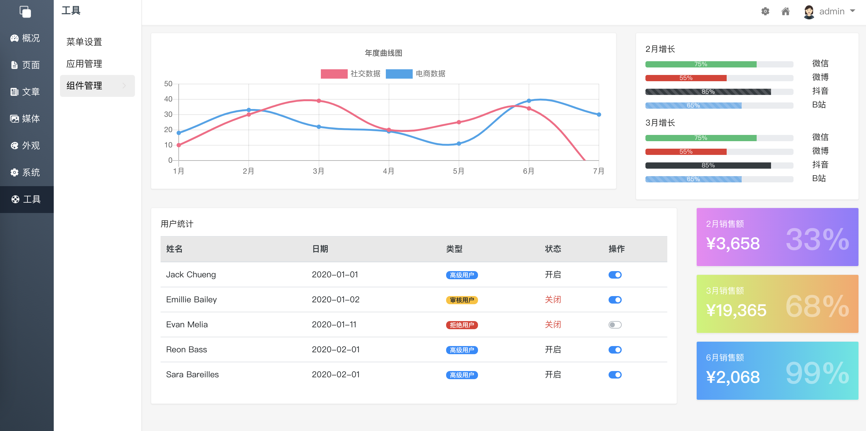Open the 概况 sidebar menu
The width and height of the screenshot is (866, 431).
27,38
